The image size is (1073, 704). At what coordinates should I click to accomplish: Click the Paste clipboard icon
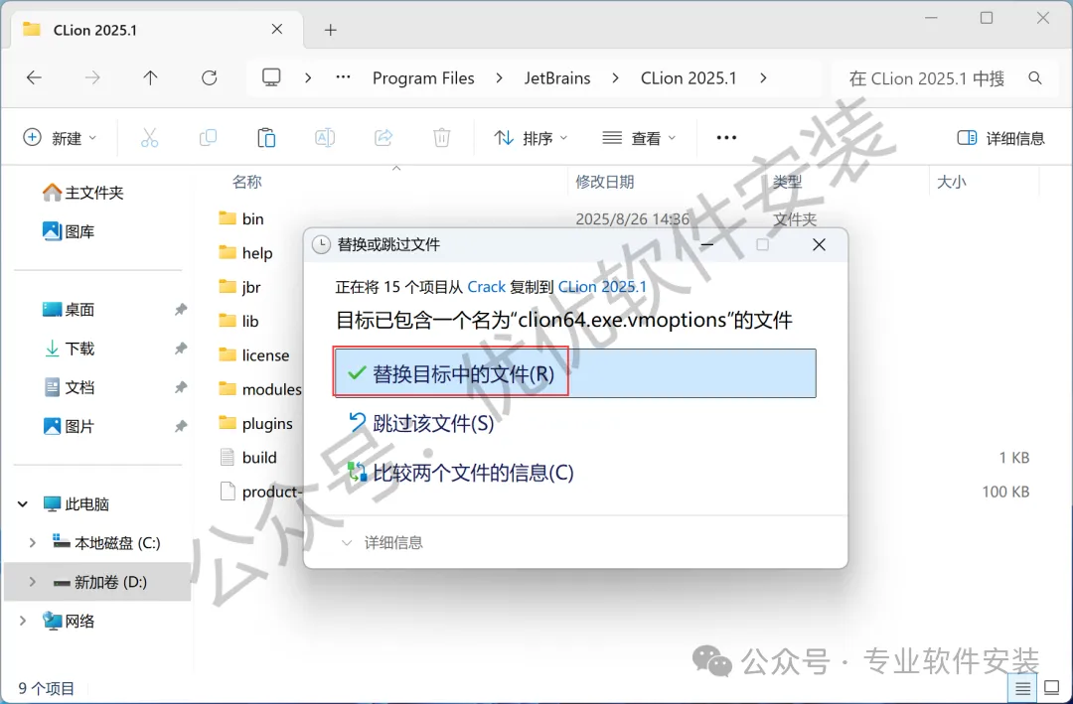click(x=266, y=138)
